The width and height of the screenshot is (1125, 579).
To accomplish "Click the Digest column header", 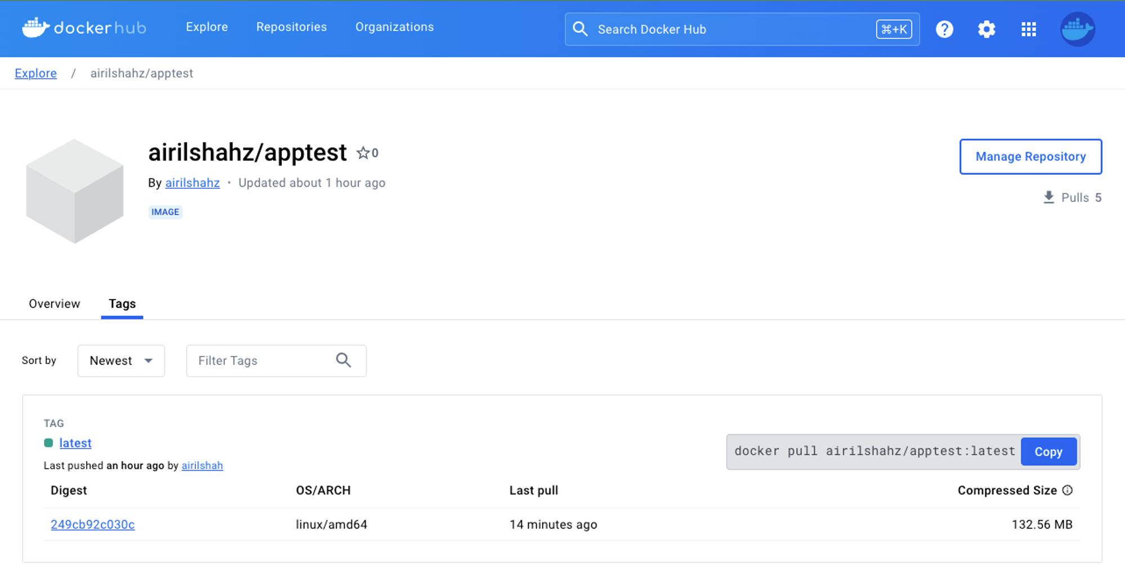I will pos(69,490).
